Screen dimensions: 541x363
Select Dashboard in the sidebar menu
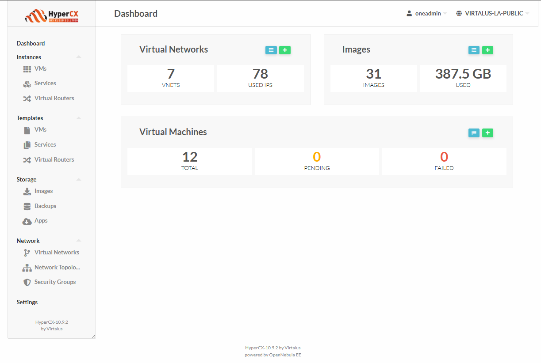click(31, 43)
